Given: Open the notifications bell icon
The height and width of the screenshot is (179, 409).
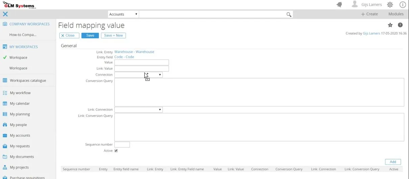Looking at the screenshot, I should (339, 4).
